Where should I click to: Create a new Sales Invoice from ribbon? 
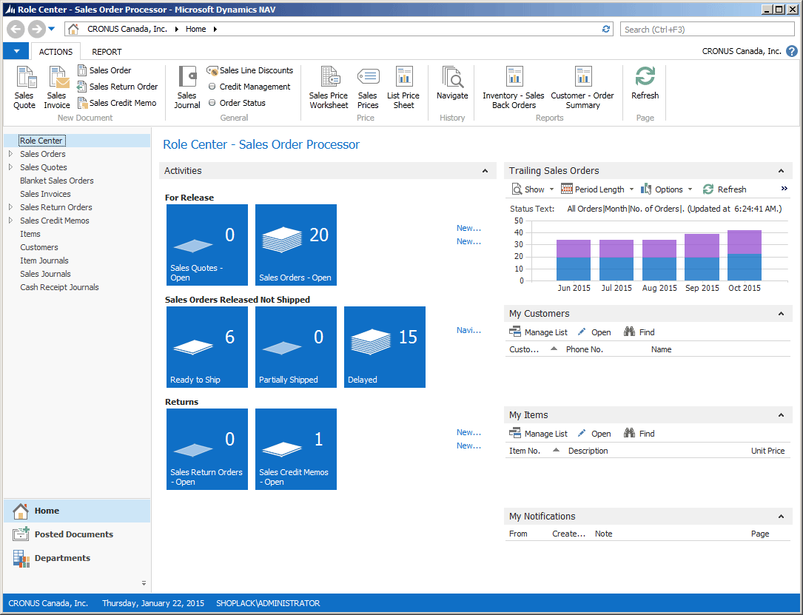coord(56,87)
